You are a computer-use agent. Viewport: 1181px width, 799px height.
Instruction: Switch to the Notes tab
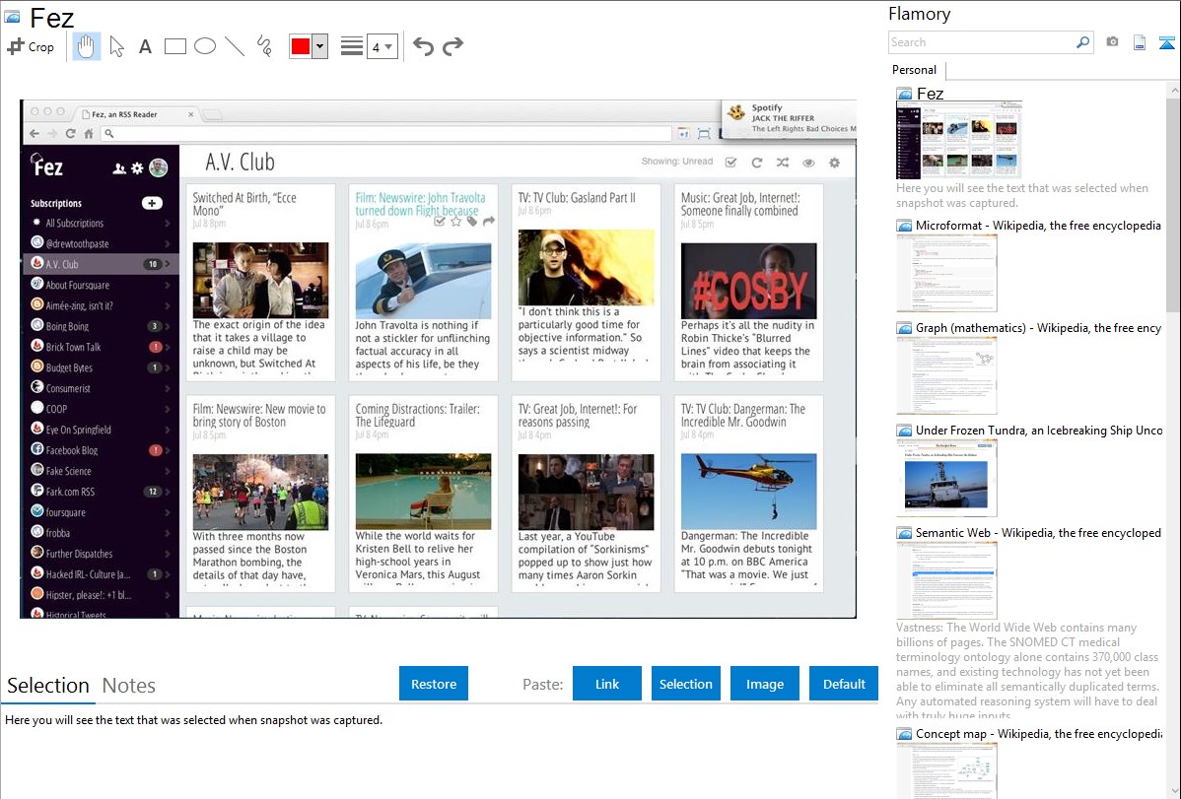coord(129,686)
